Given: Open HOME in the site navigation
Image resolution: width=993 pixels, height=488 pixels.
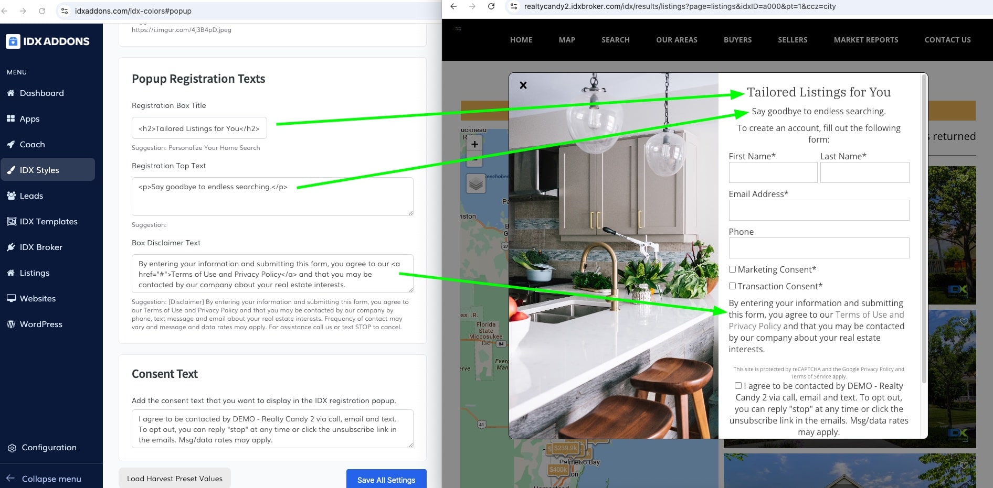Looking at the screenshot, I should point(521,40).
